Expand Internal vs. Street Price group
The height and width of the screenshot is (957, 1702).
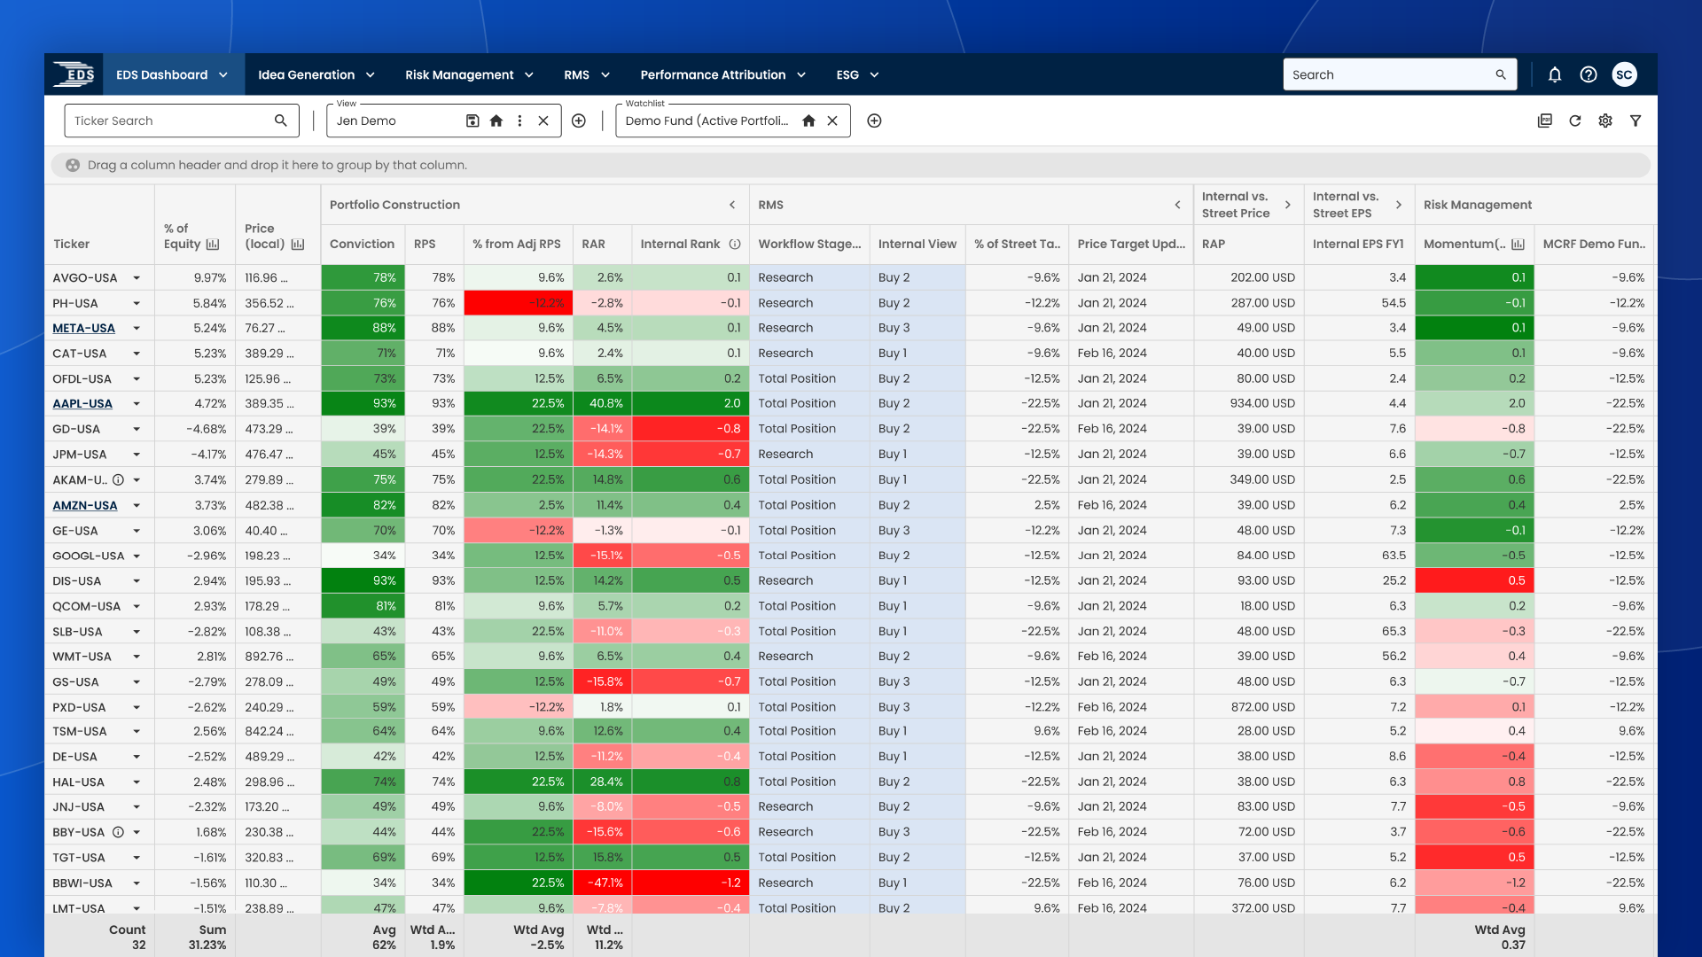pos(1288,206)
